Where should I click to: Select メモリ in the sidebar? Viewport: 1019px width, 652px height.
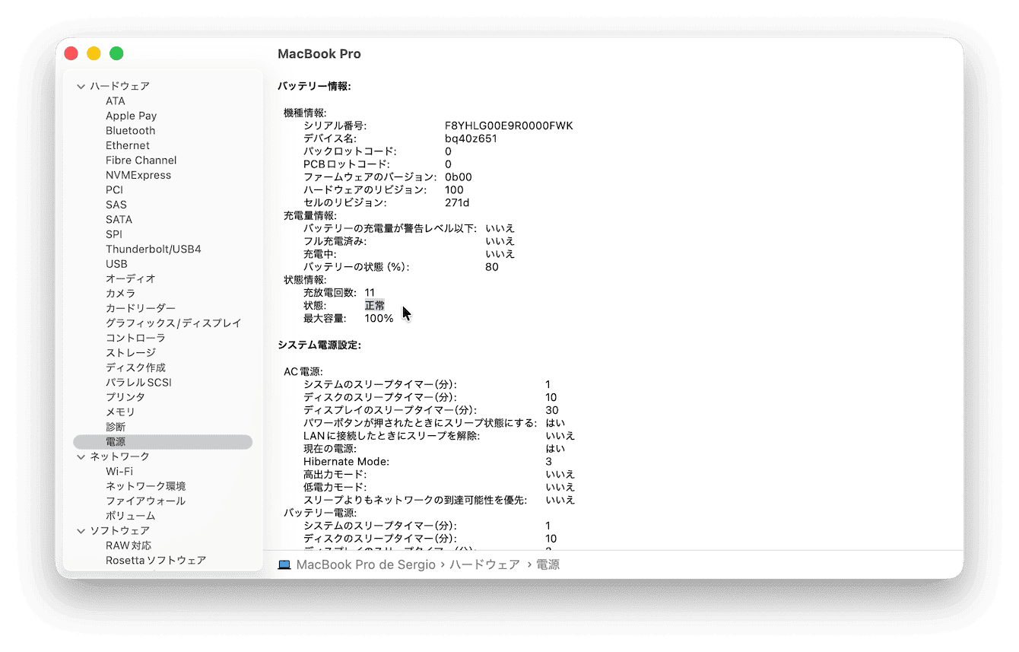[120, 412]
